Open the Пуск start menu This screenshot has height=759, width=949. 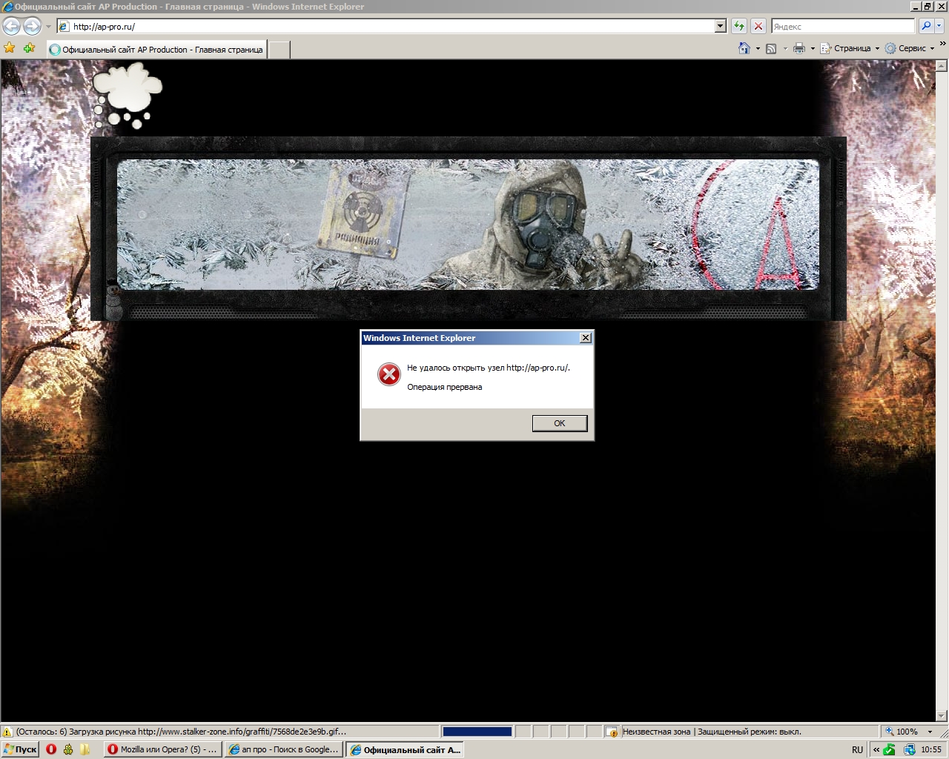tap(20, 749)
